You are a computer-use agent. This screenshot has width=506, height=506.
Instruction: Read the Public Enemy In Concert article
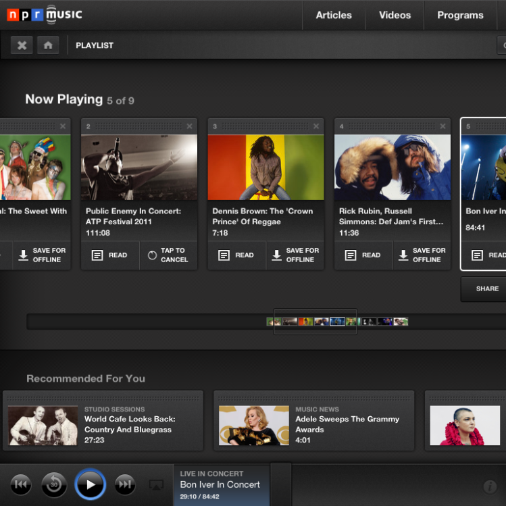tap(110, 255)
